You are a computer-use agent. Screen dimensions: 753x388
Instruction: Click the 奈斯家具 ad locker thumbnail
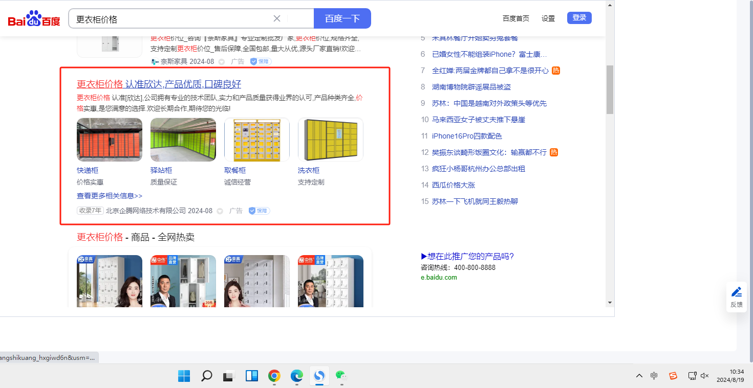(110, 47)
